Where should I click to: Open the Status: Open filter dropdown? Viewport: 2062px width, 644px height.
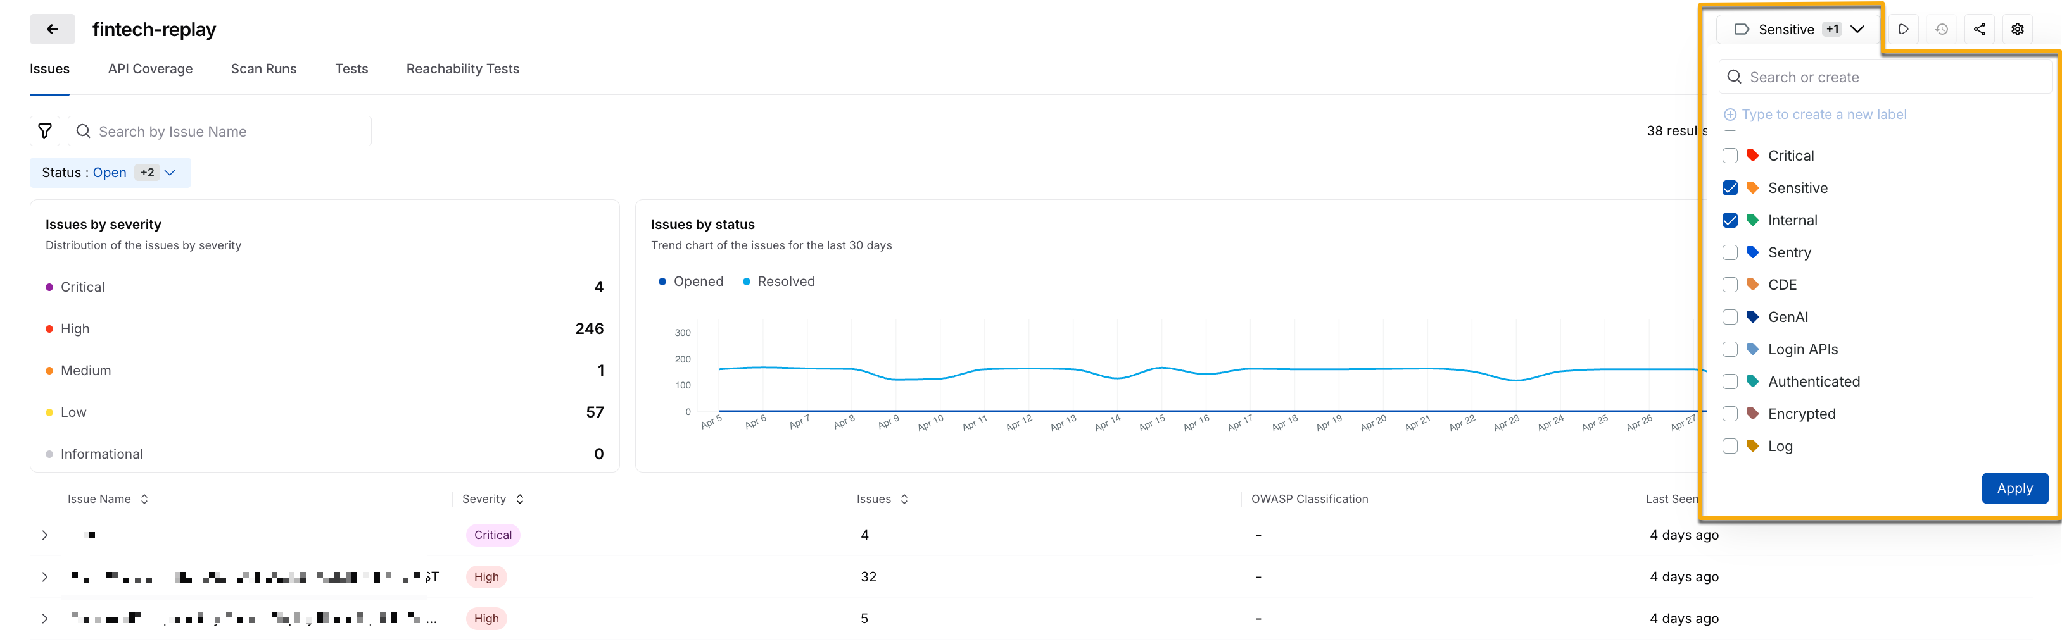click(110, 173)
